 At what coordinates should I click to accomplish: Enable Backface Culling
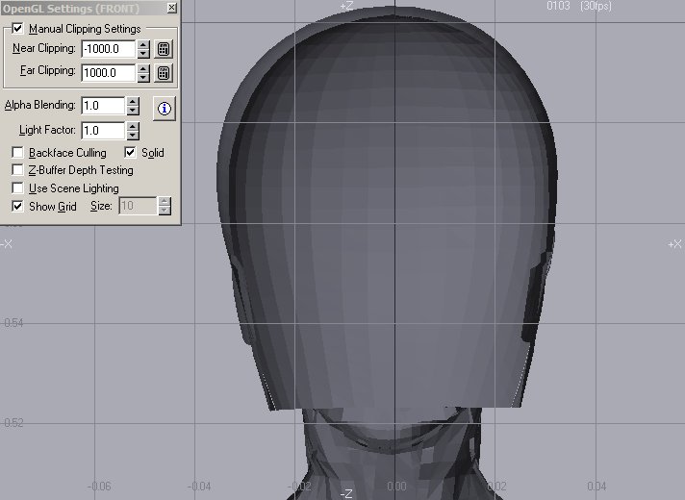pos(17,153)
